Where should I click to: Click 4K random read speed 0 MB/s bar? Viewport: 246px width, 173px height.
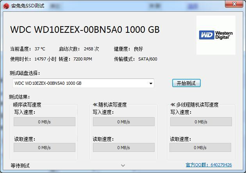[x=124, y=148]
